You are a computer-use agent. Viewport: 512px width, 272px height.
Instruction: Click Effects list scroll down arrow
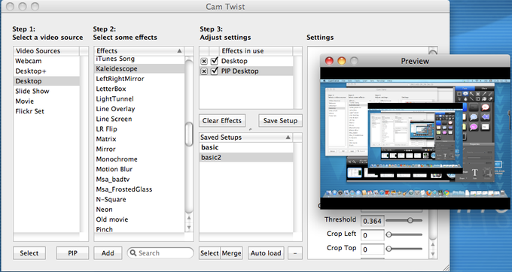coord(189,228)
